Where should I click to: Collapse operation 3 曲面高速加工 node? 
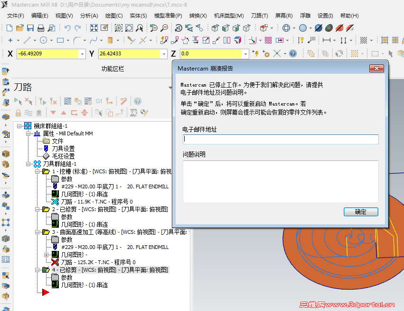tap(38, 232)
